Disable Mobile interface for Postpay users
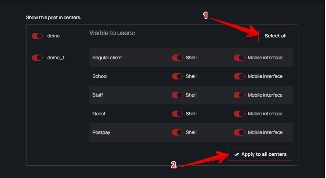 pos(239,132)
